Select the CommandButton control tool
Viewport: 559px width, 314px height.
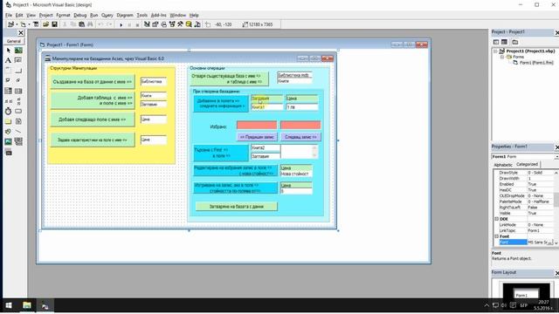18,71
